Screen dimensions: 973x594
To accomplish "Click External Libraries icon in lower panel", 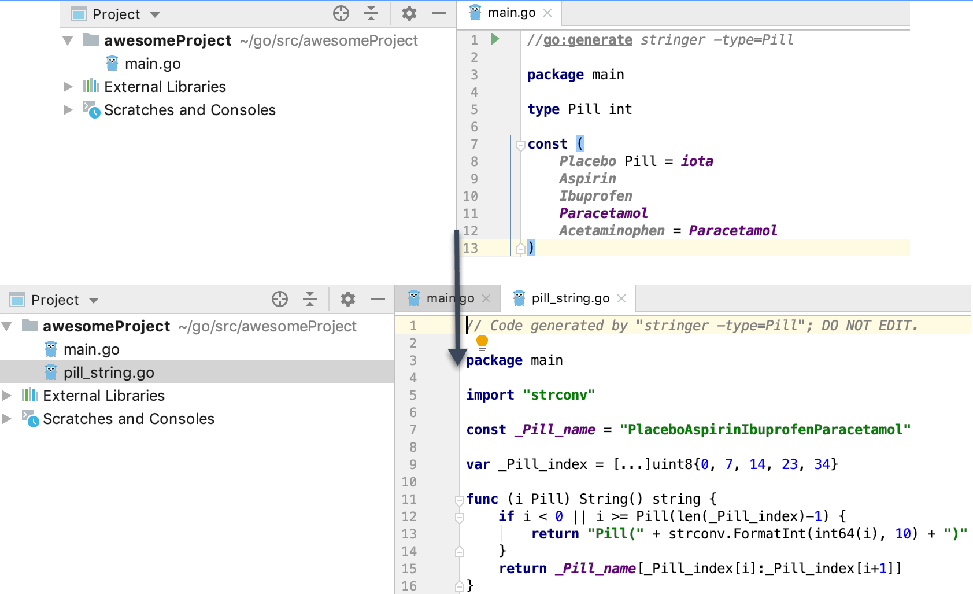I will coord(30,395).
